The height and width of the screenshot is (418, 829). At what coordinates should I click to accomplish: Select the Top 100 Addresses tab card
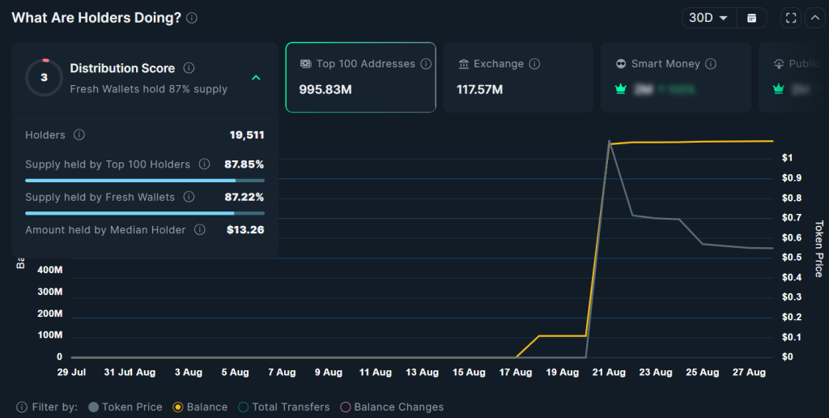360,77
